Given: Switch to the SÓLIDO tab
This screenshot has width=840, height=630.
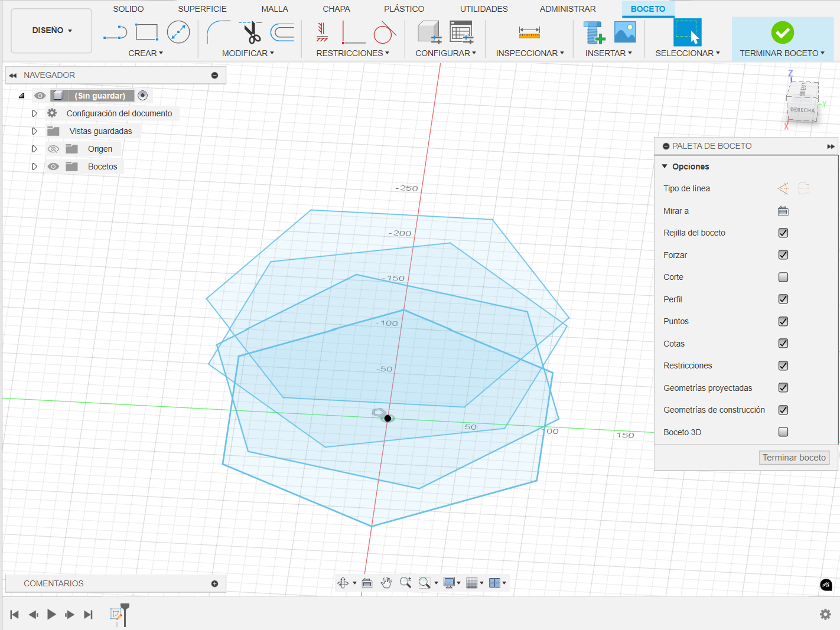Looking at the screenshot, I should click(x=128, y=9).
